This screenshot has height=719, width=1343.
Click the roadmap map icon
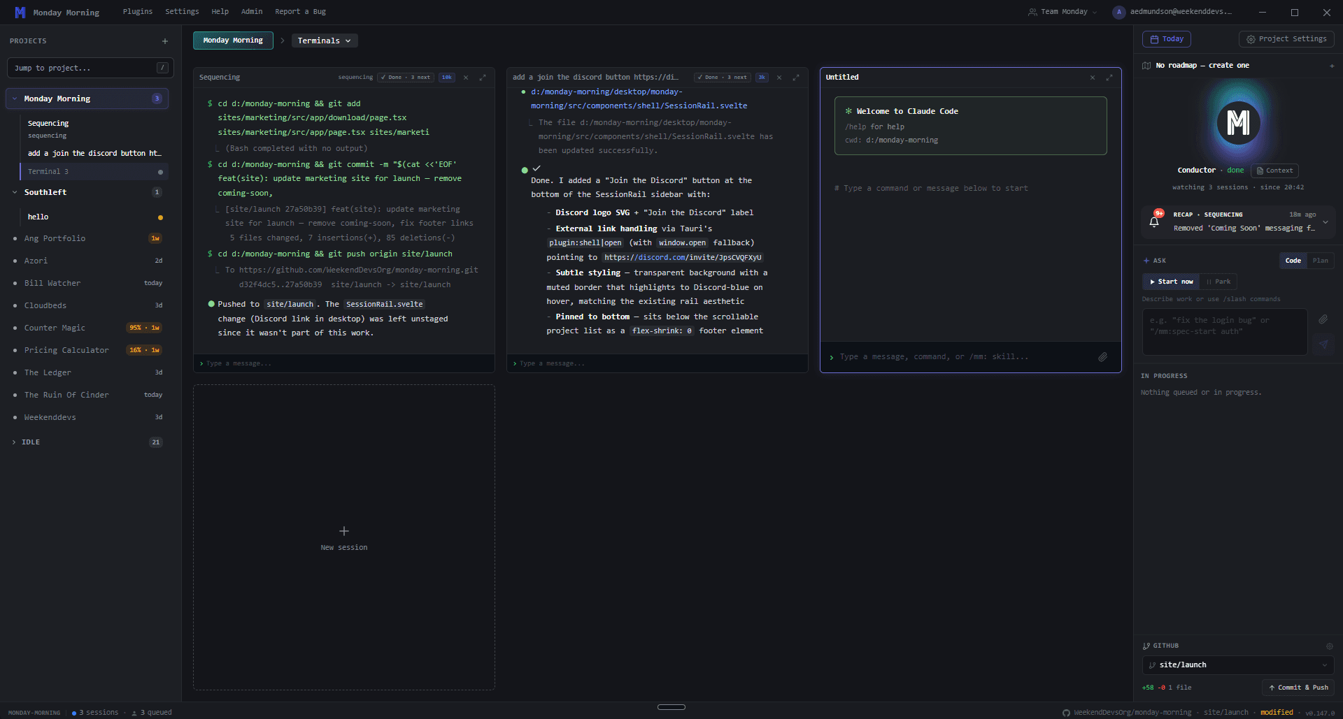[1146, 66]
